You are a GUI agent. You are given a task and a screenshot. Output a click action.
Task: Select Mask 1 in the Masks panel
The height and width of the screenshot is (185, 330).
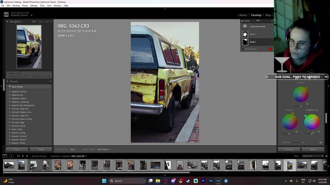[257, 42]
